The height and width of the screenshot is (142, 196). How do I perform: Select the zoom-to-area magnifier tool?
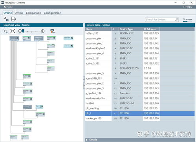[x=5, y=31]
